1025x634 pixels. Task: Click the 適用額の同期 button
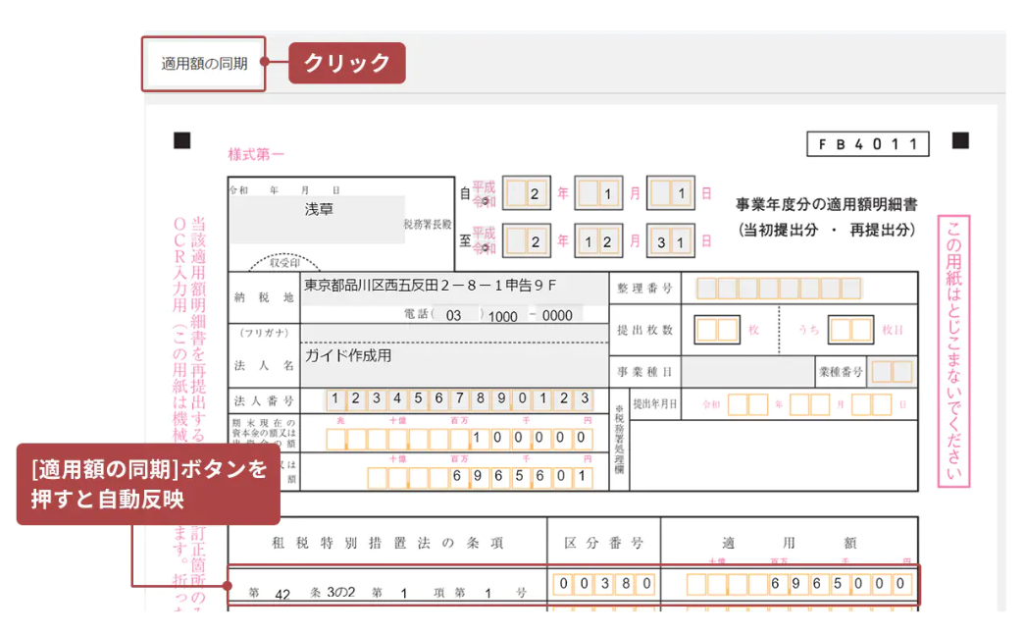click(204, 64)
